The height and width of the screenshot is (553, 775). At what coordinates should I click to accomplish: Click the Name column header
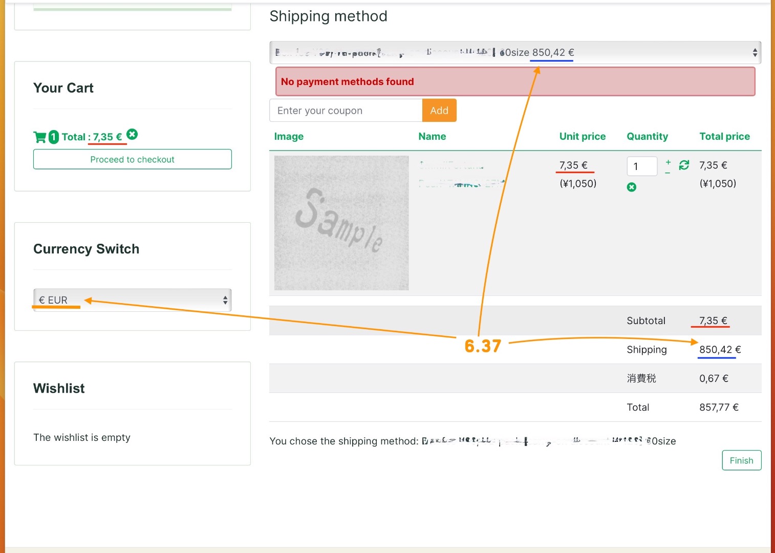[x=432, y=136]
